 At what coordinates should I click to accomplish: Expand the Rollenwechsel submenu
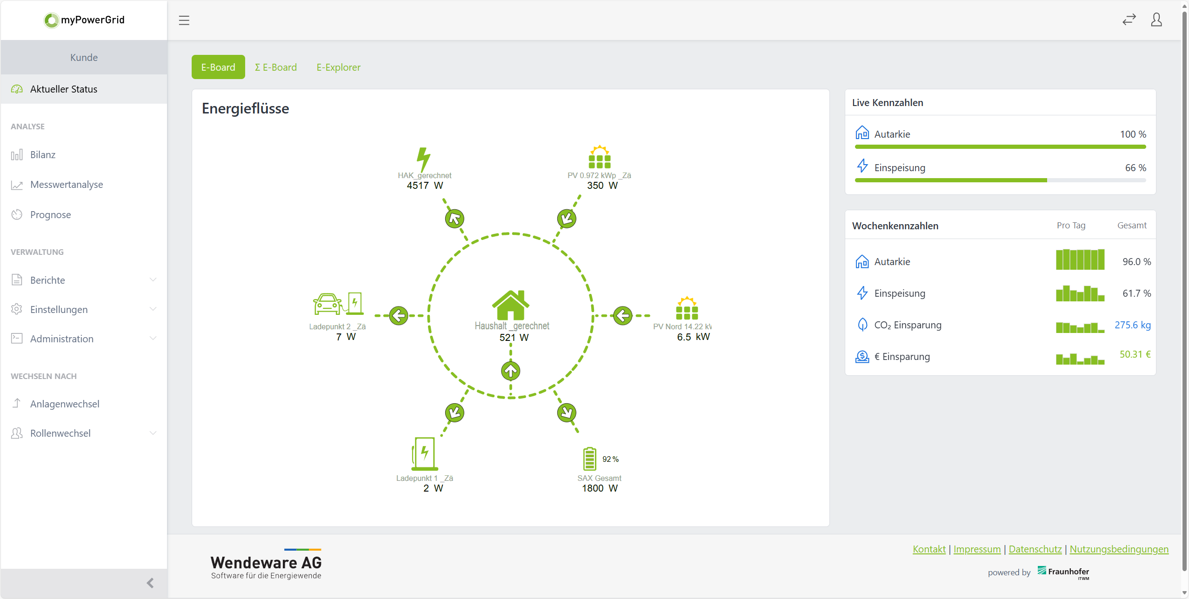point(153,433)
